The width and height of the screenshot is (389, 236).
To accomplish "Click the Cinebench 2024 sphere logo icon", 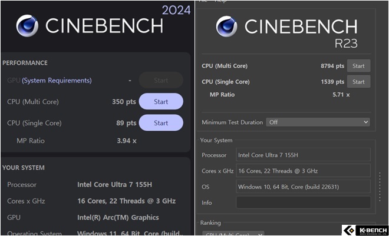I will coord(27,26).
